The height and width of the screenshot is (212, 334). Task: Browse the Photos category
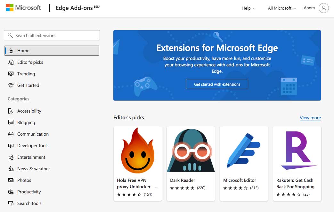click(x=24, y=180)
